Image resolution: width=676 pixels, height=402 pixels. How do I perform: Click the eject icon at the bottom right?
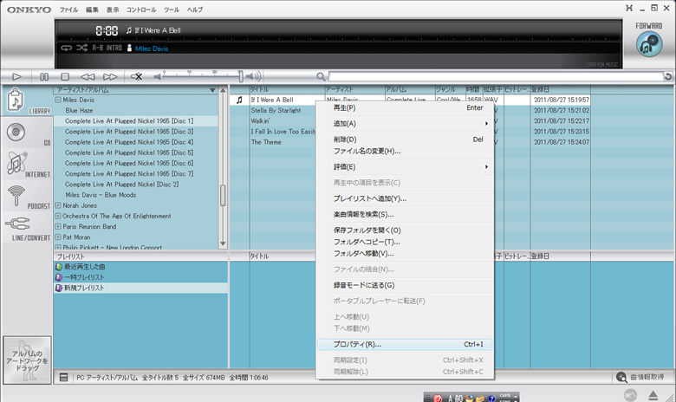click(x=653, y=395)
